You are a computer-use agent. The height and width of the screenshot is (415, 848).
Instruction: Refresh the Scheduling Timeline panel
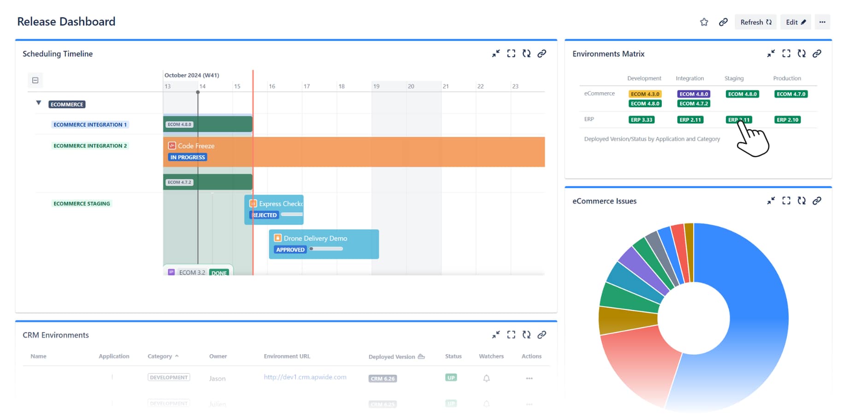526,53
